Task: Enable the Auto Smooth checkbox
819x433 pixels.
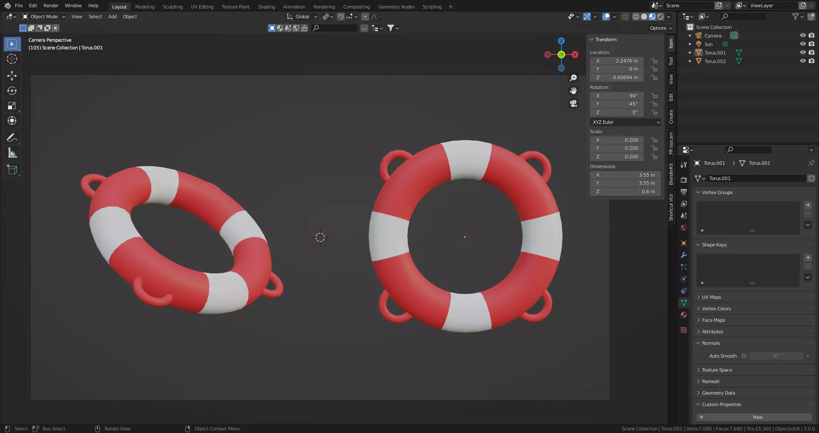Action: (744, 356)
